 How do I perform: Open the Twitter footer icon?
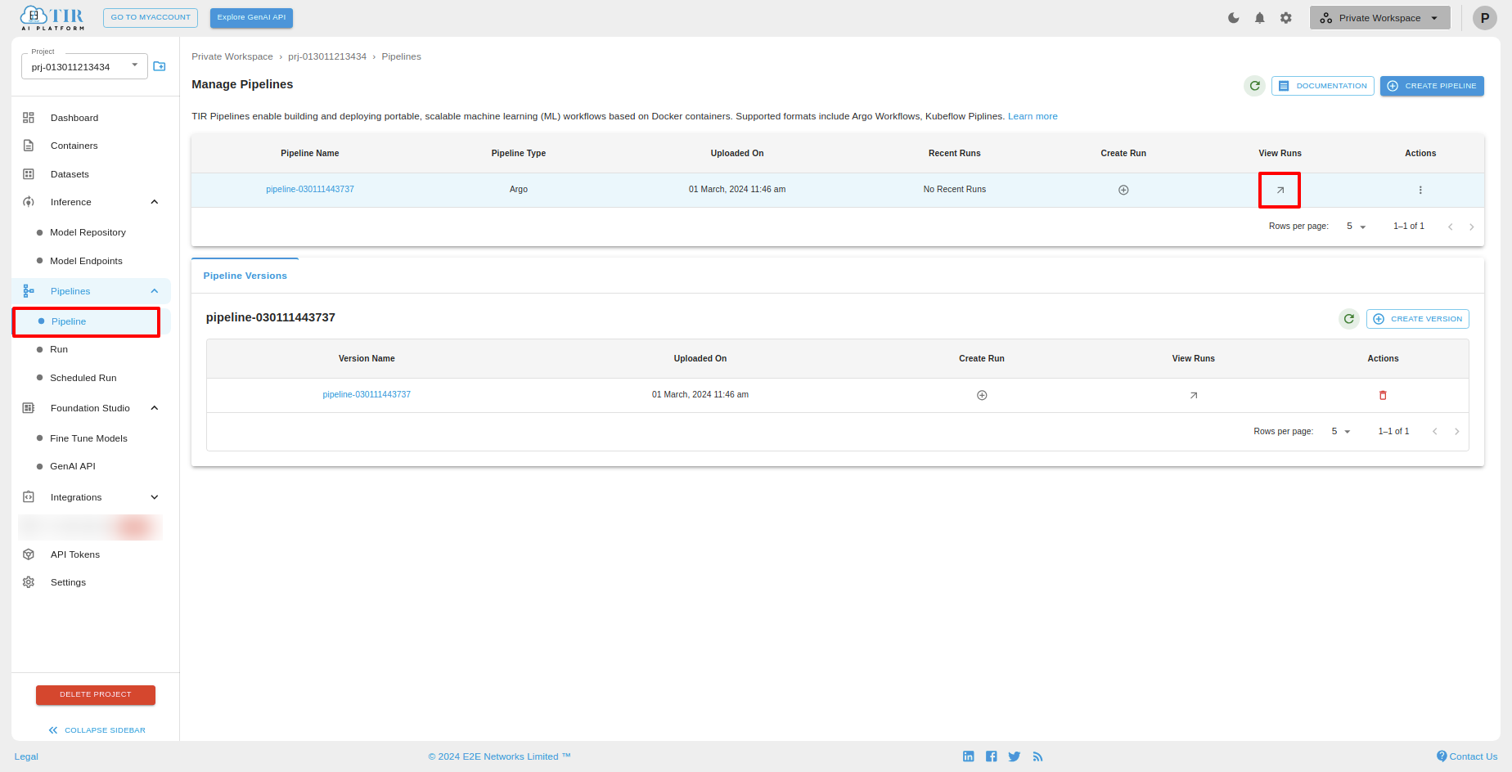coord(1015,756)
